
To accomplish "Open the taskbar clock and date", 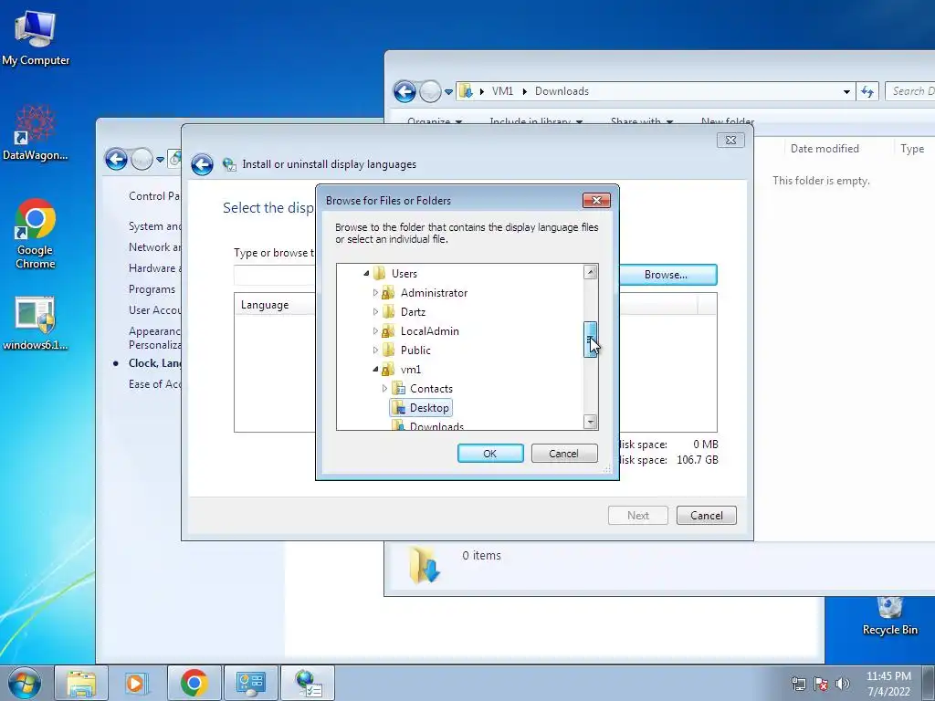I will click(x=888, y=684).
